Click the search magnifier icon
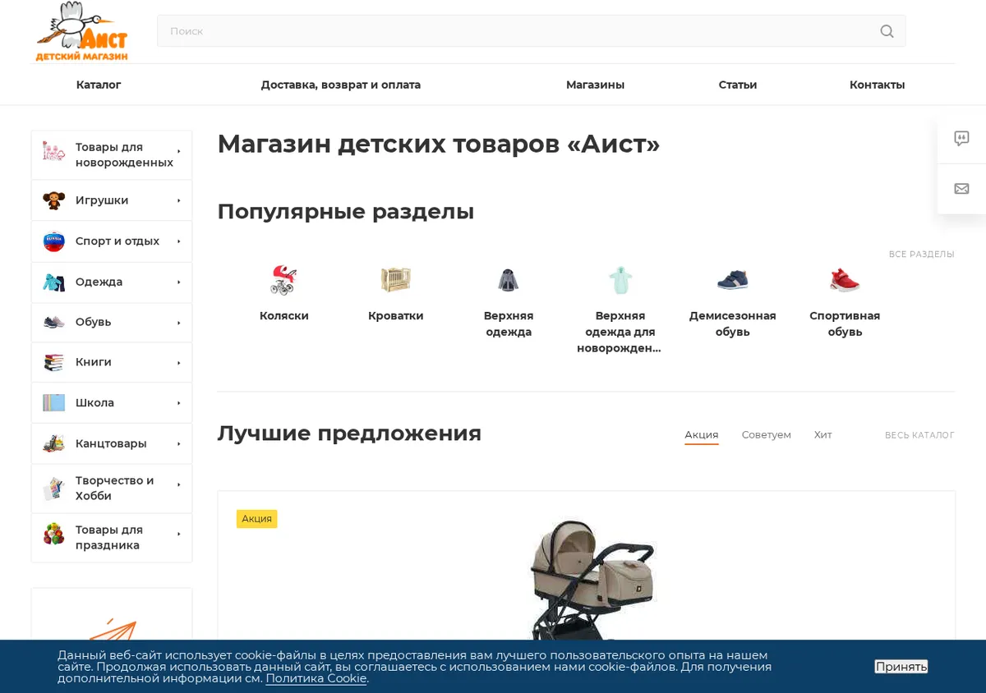The height and width of the screenshot is (693, 986). [887, 31]
